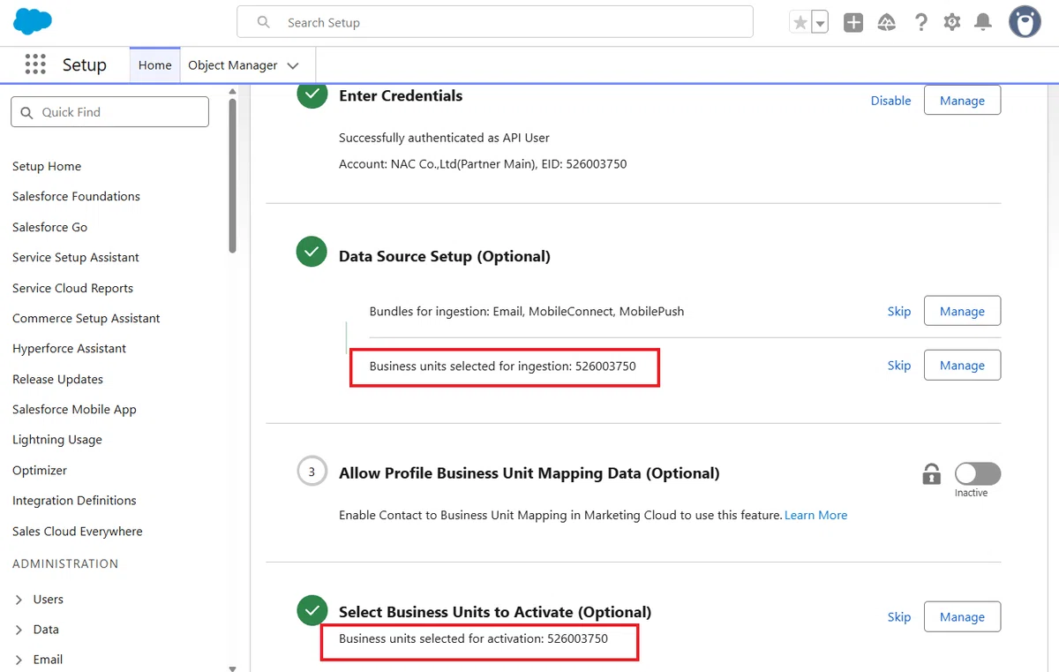The height and width of the screenshot is (672, 1059).
Task: Open the Help question mark icon
Action: [x=920, y=23]
